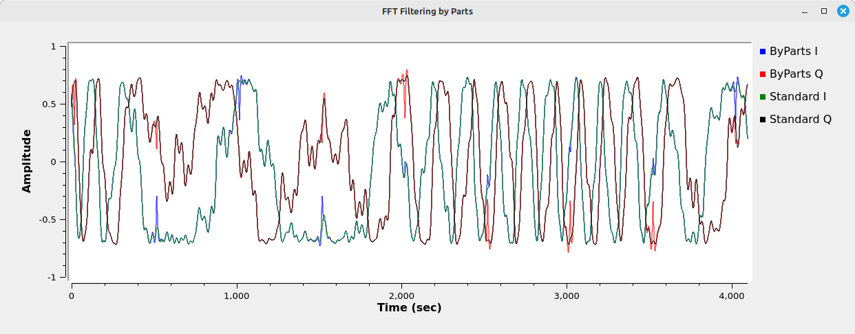Close the FFT Filtering by Parts window
The width and height of the screenshot is (855, 334).
tap(842, 11)
